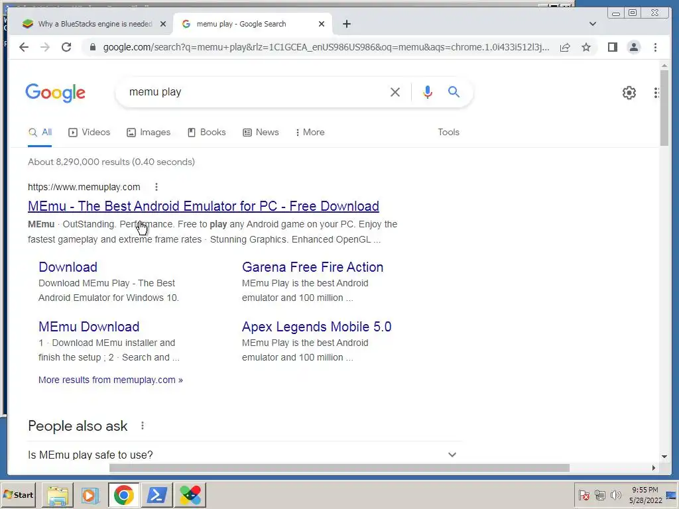Bookmark this tab with the star
Viewport: 679px width, 509px height.
586,47
